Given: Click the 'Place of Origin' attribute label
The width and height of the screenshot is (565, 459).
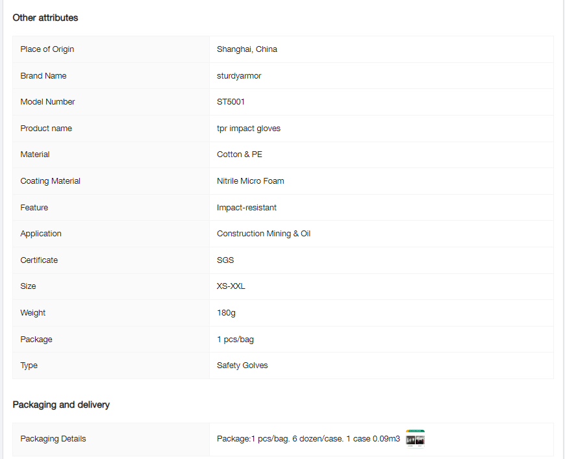Looking at the screenshot, I should 47,49.
